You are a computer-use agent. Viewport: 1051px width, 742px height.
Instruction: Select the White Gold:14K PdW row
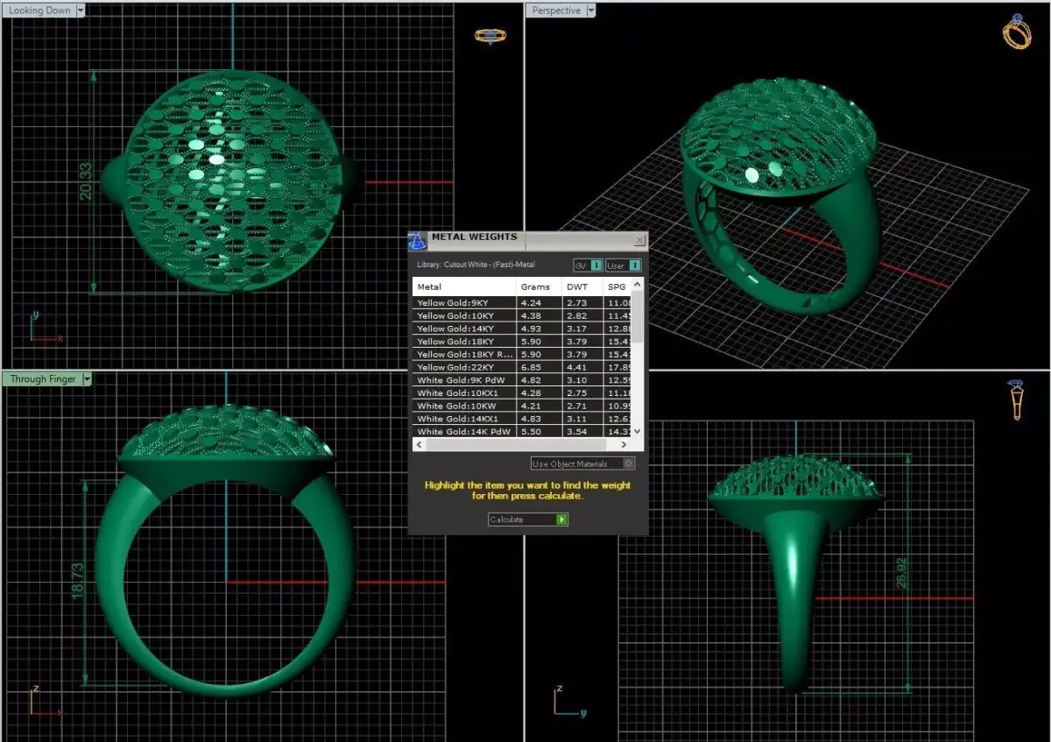[523, 432]
